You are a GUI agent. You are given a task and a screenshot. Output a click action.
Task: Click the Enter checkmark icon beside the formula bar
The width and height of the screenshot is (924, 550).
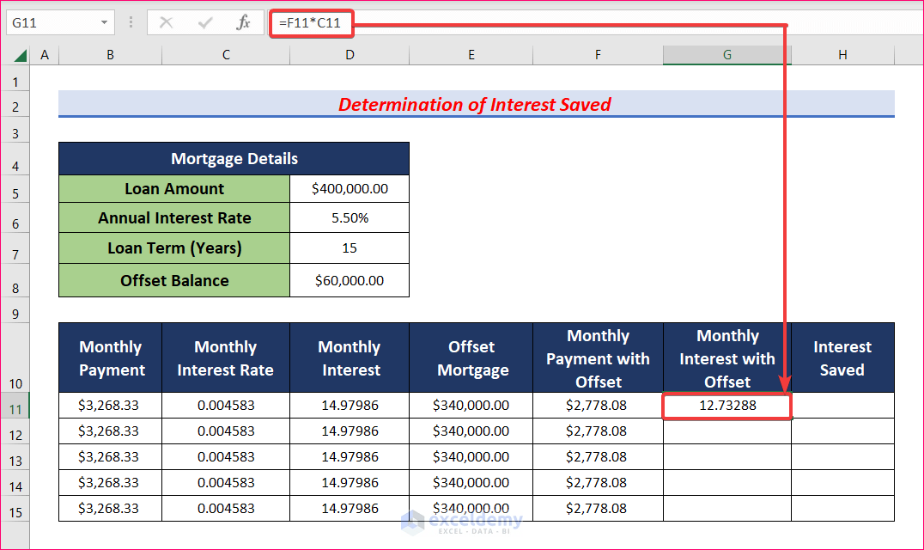point(203,23)
